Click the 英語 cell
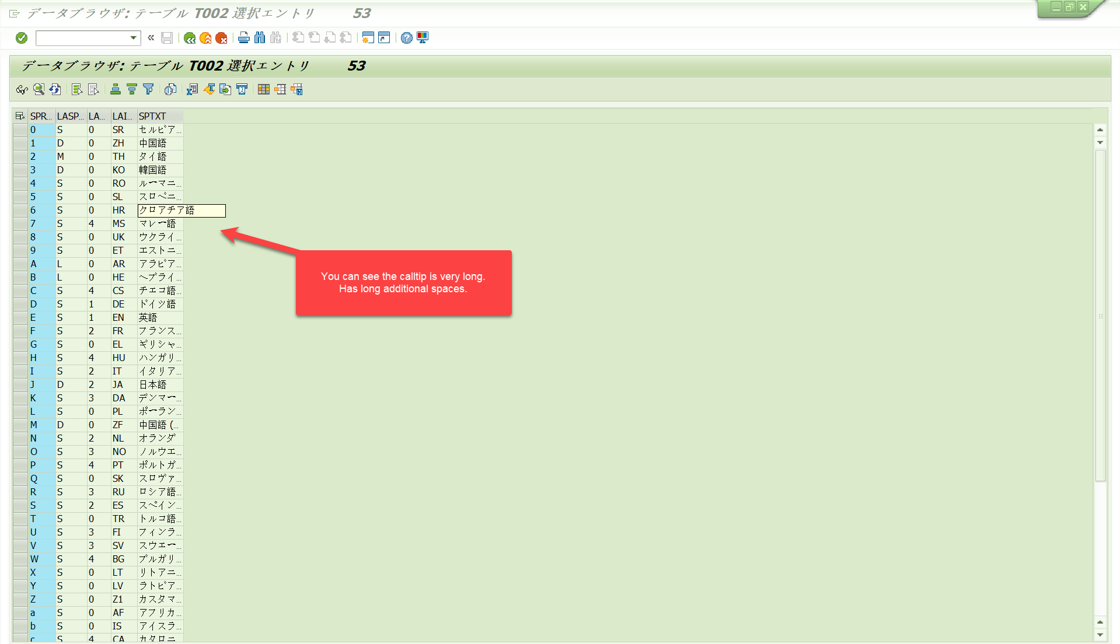 click(160, 317)
